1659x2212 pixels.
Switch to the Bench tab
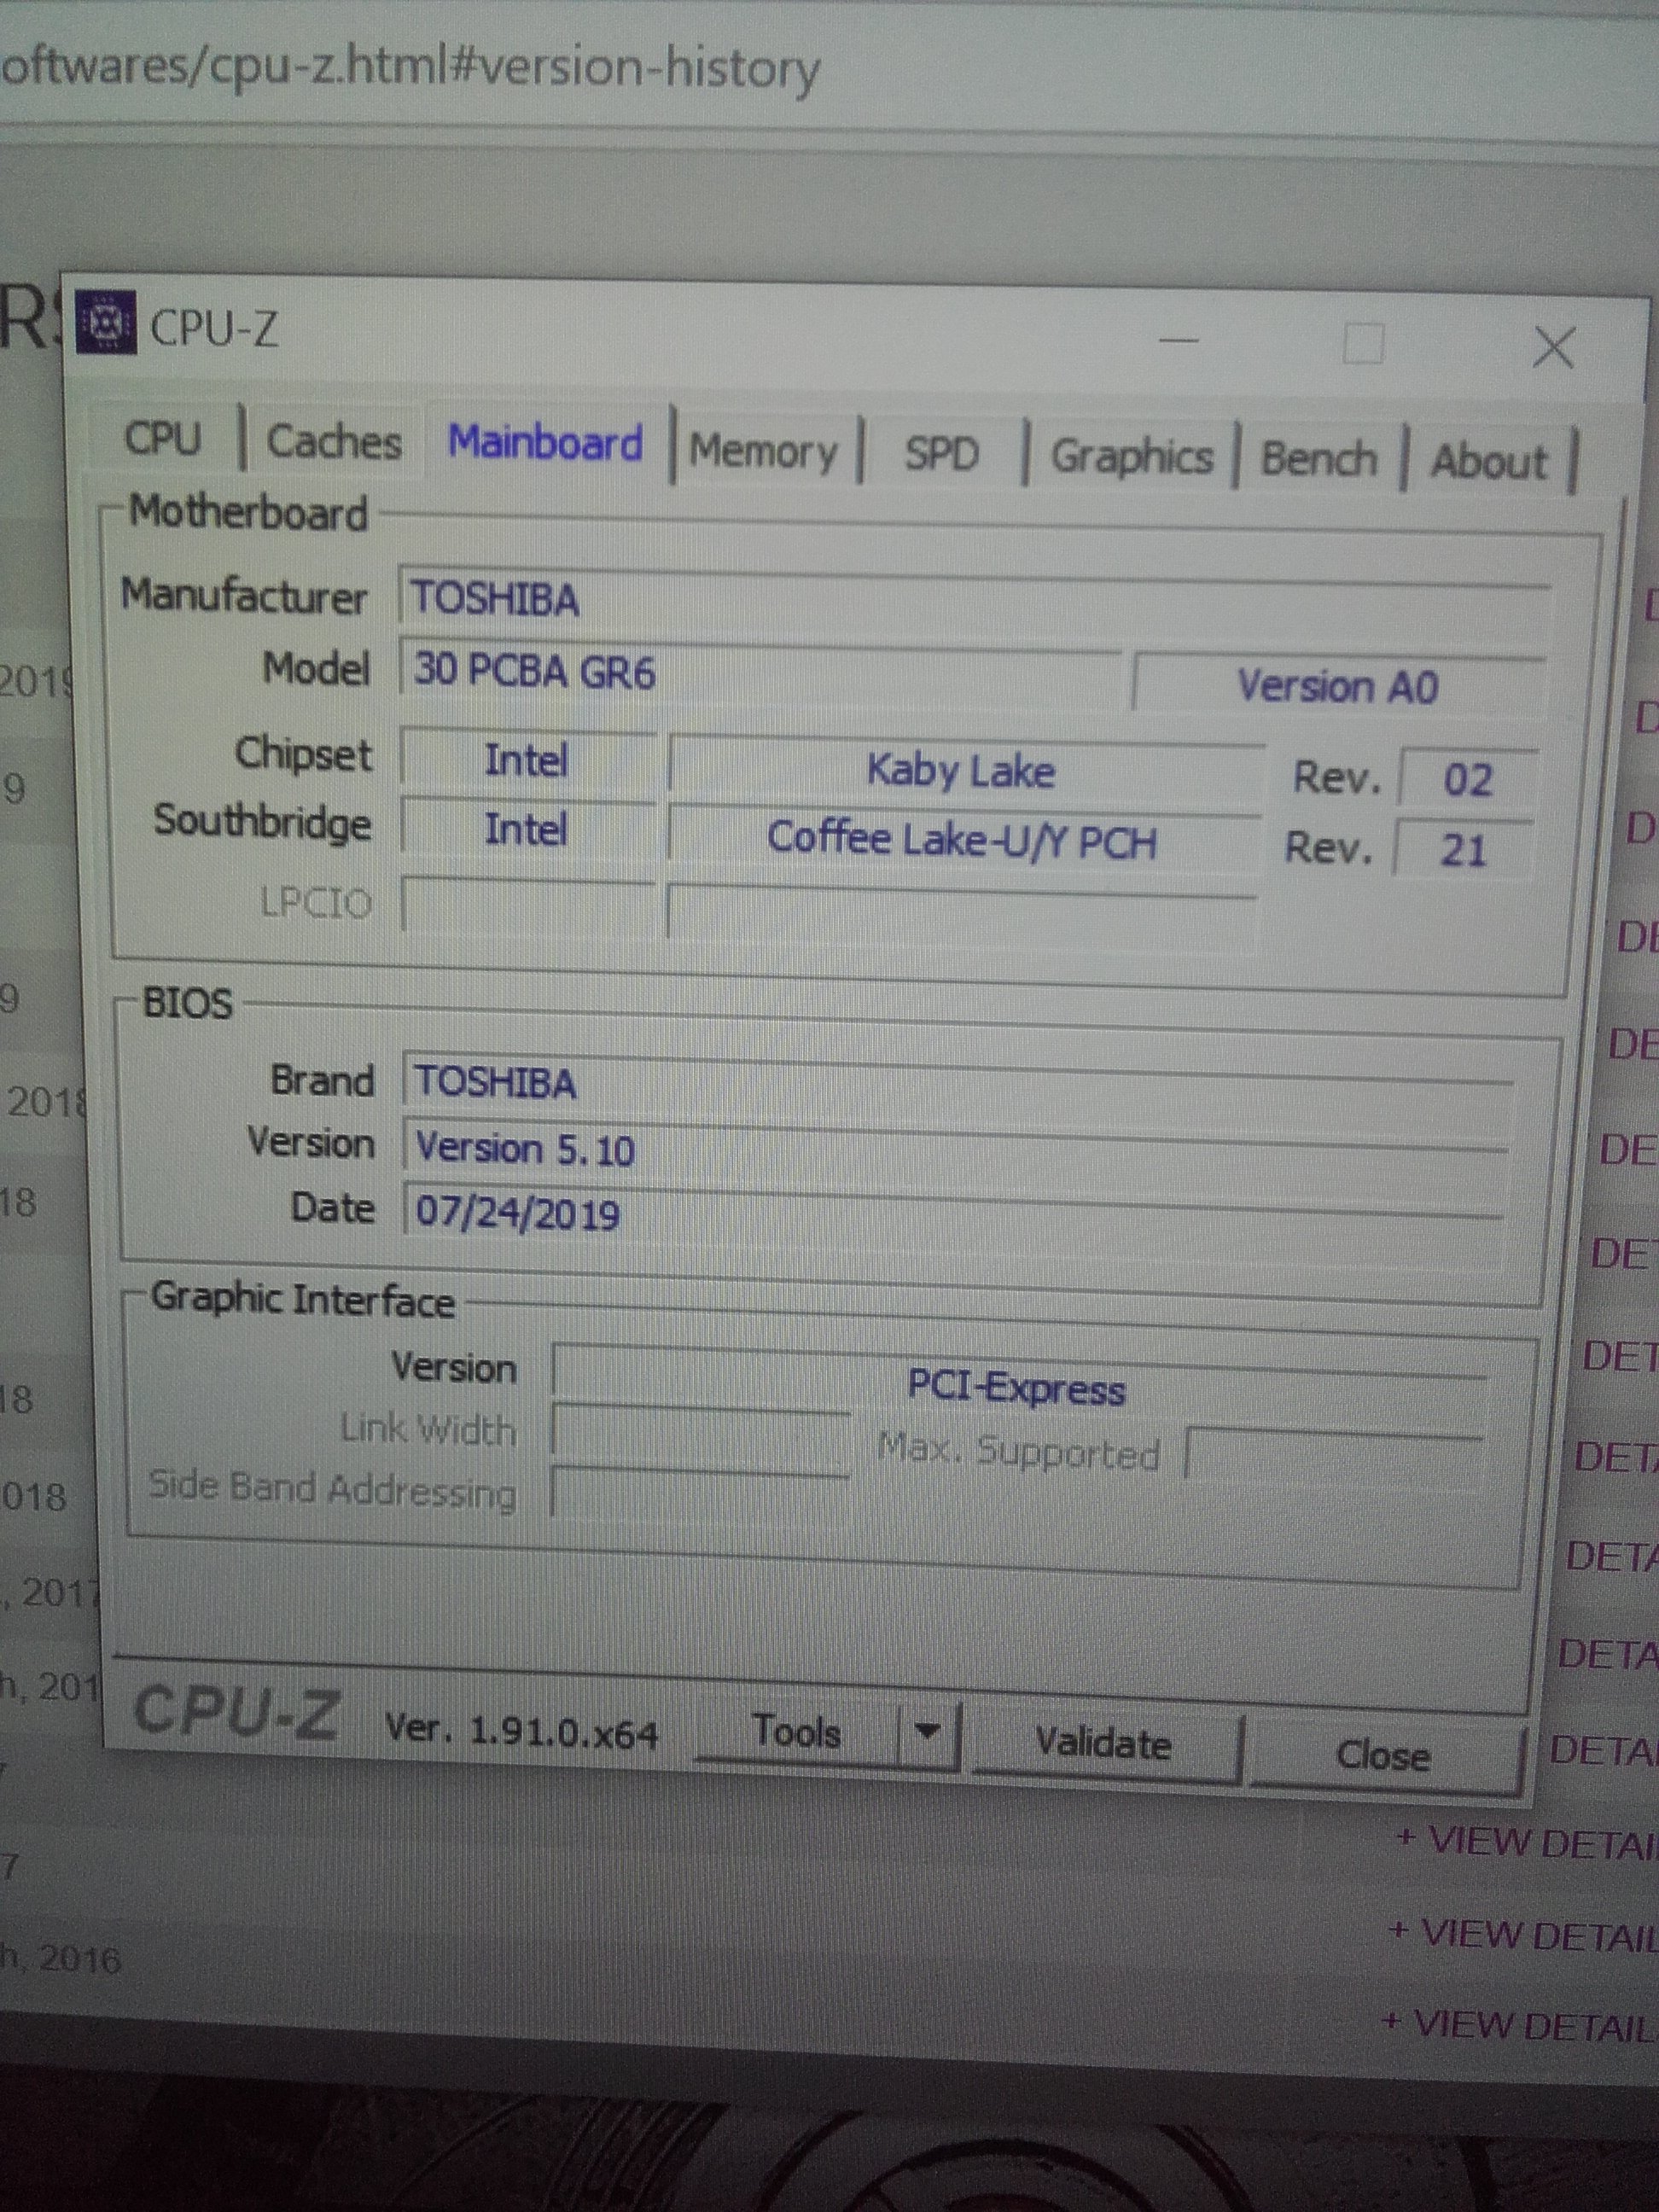pyautogui.click(x=1318, y=460)
